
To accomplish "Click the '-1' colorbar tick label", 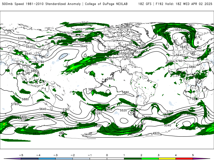I will (x=90, y=155).
